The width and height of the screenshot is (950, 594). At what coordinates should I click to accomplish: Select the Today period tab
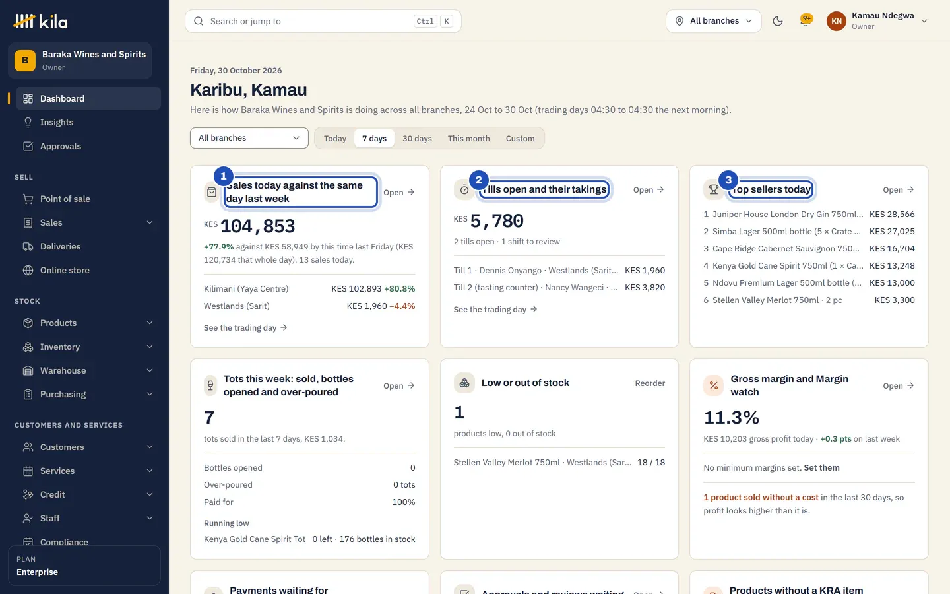[x=335, y=138]
